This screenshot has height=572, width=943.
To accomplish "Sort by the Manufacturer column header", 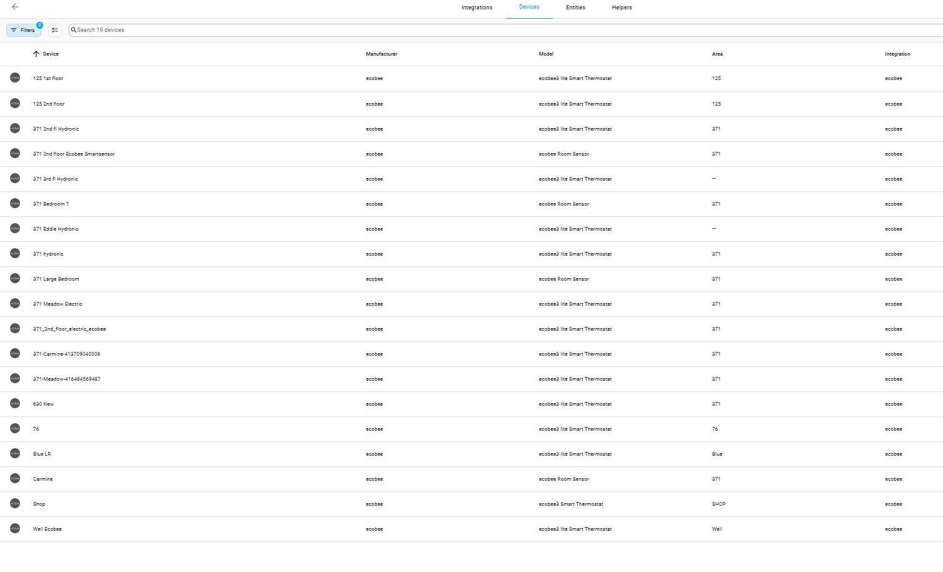I will [381, 54].
